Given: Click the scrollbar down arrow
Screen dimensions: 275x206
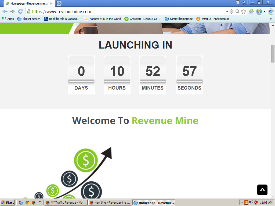Looking at the screenshot, I should (x=273, y=196).
